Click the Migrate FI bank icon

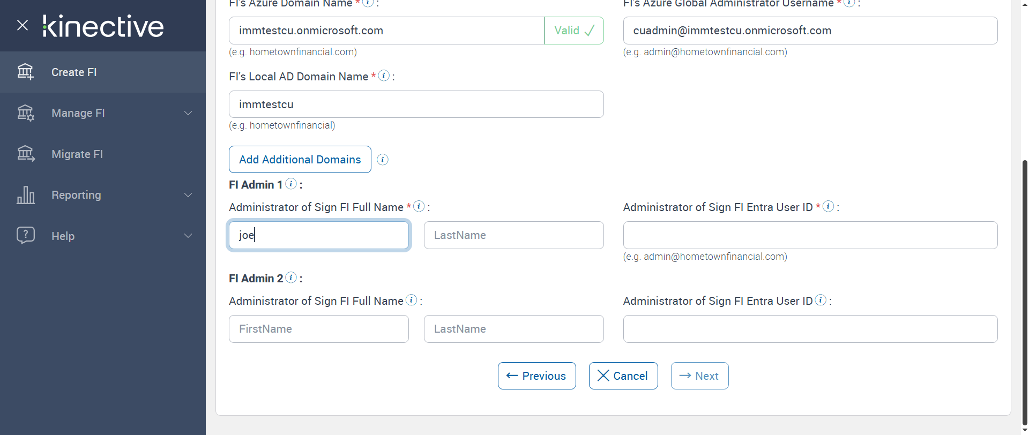[25, 154]
